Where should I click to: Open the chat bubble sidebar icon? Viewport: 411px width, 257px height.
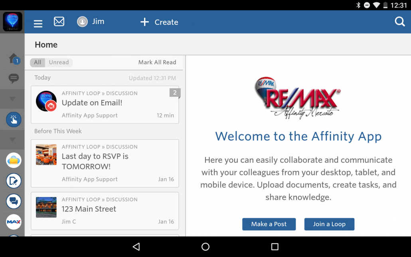click(x=14, y=78)
